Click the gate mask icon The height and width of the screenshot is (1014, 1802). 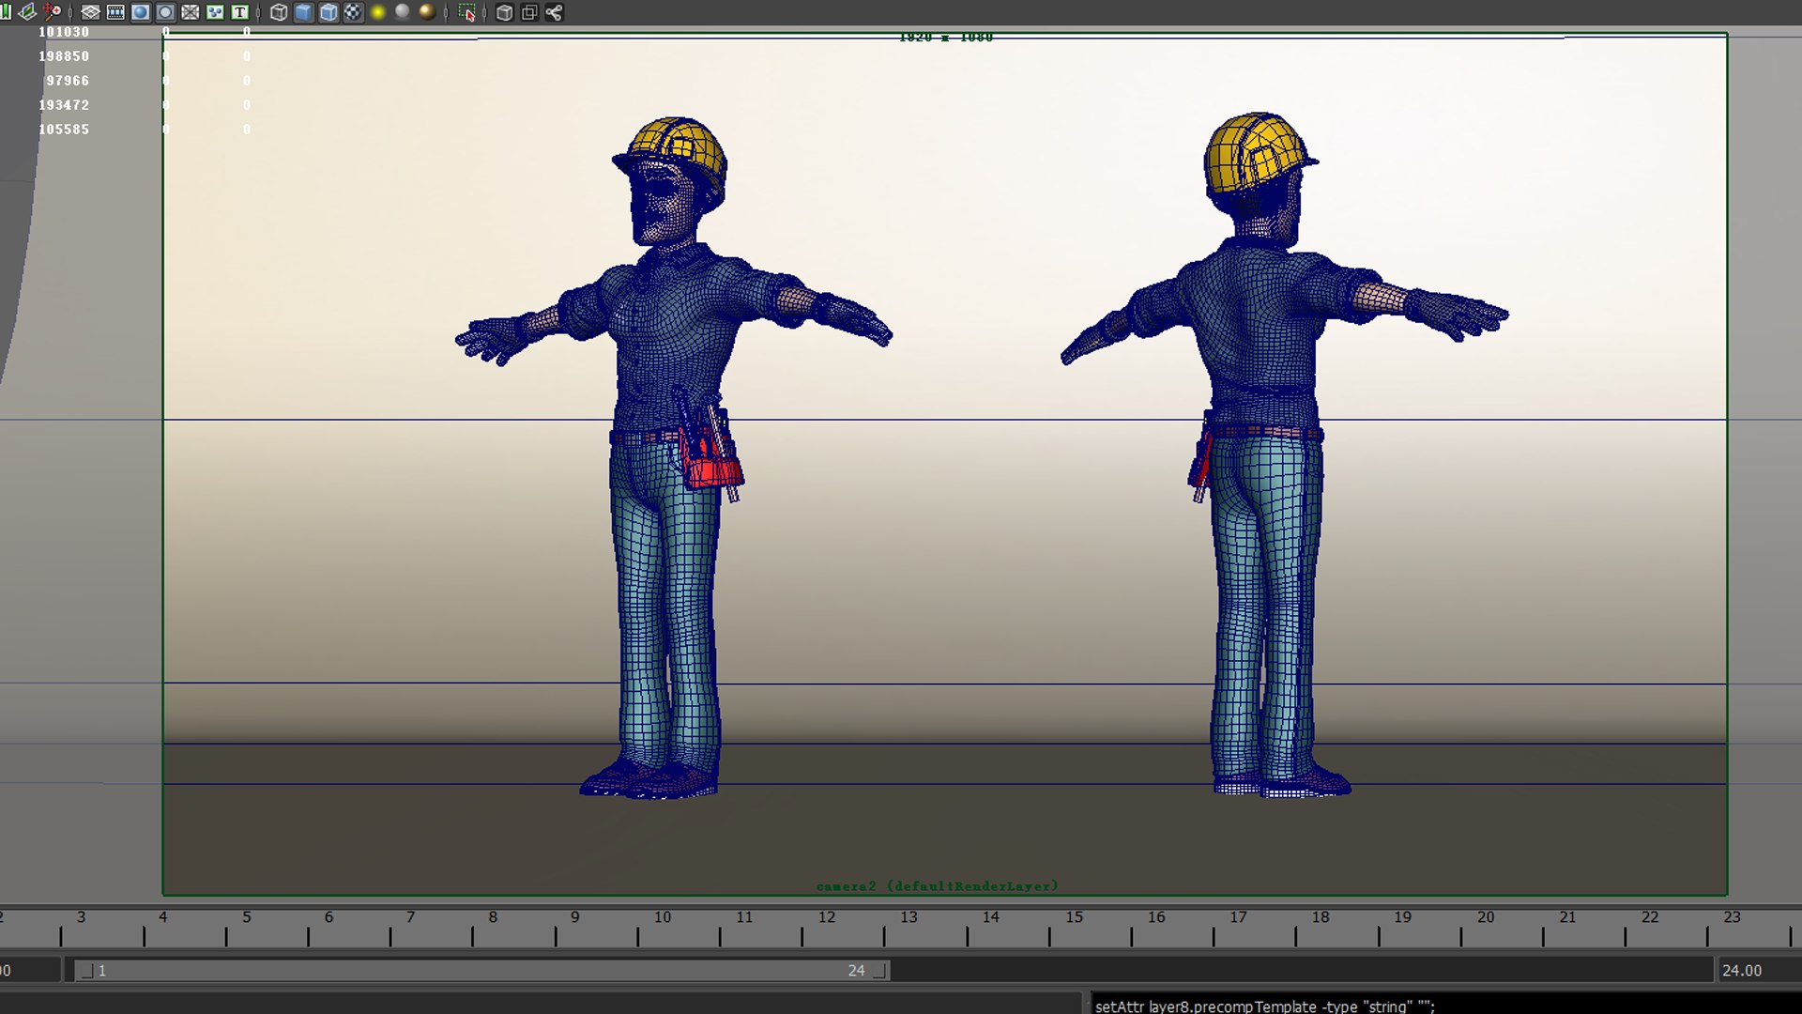coord(165,12)
